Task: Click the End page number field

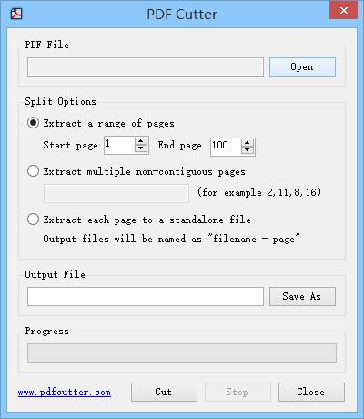Action: [x=226, y=147]
